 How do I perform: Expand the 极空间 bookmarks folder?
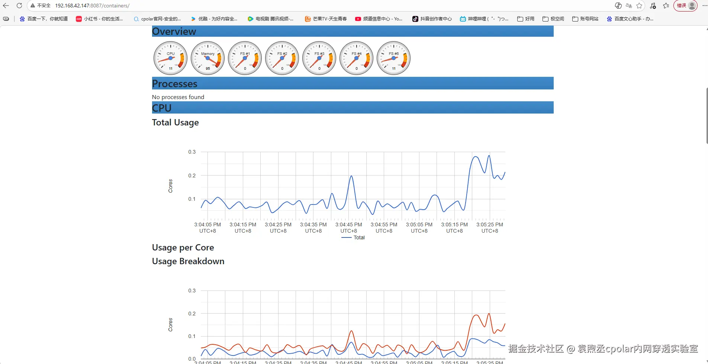coord(553,19)
